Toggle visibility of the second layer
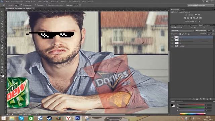 point(172,40)
